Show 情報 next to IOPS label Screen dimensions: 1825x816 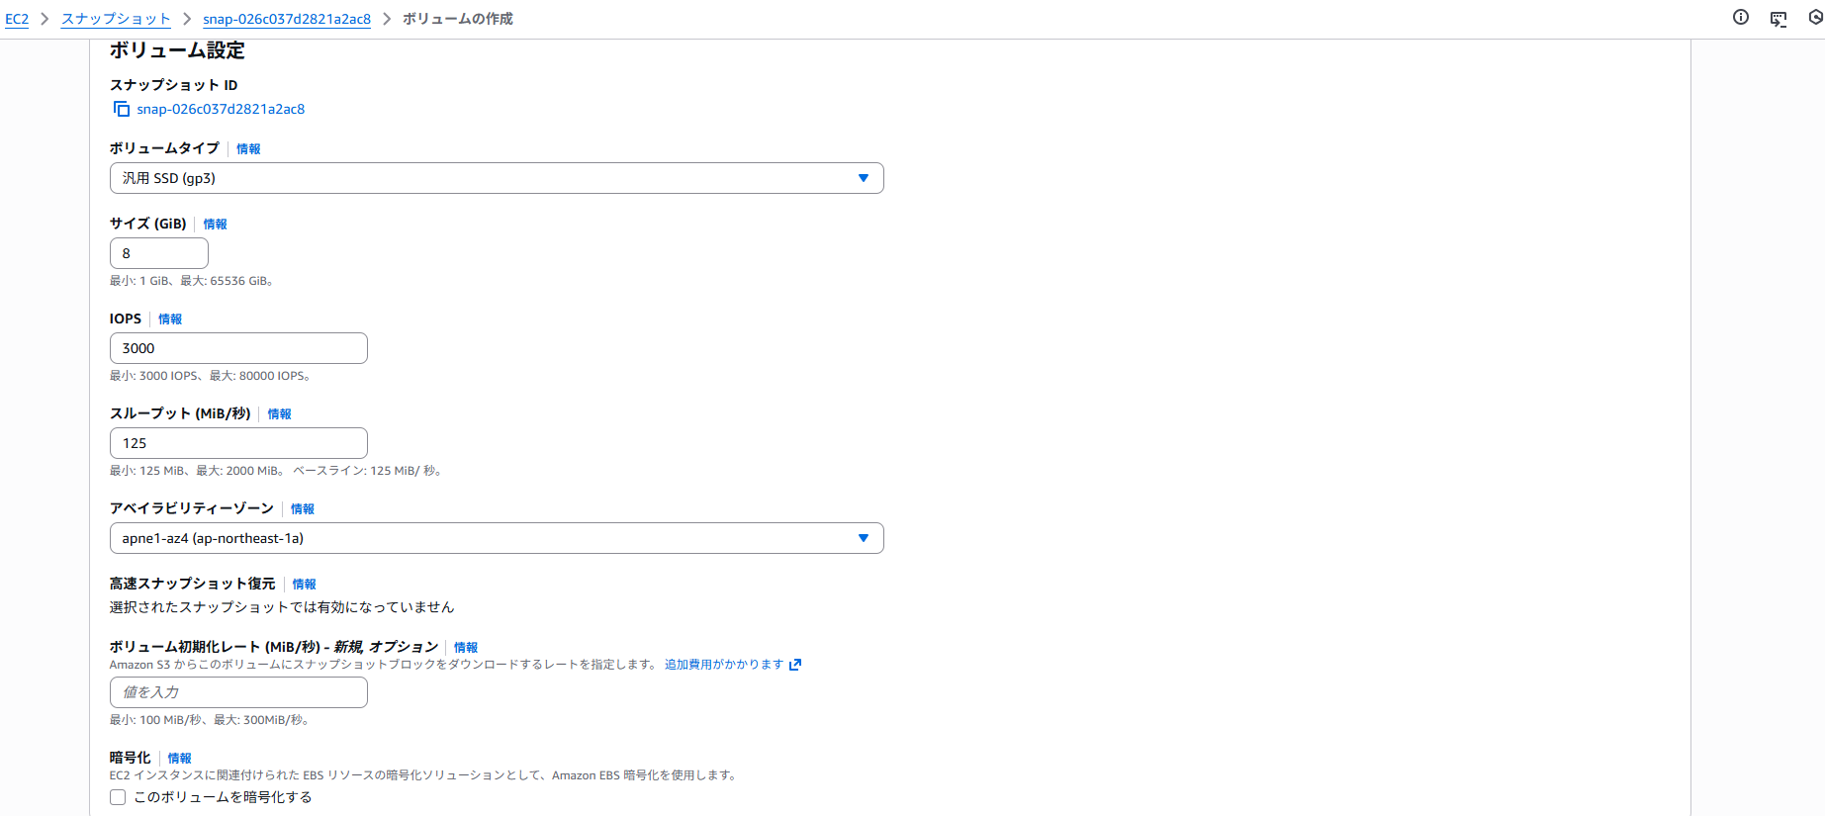(x=170, y=318)
